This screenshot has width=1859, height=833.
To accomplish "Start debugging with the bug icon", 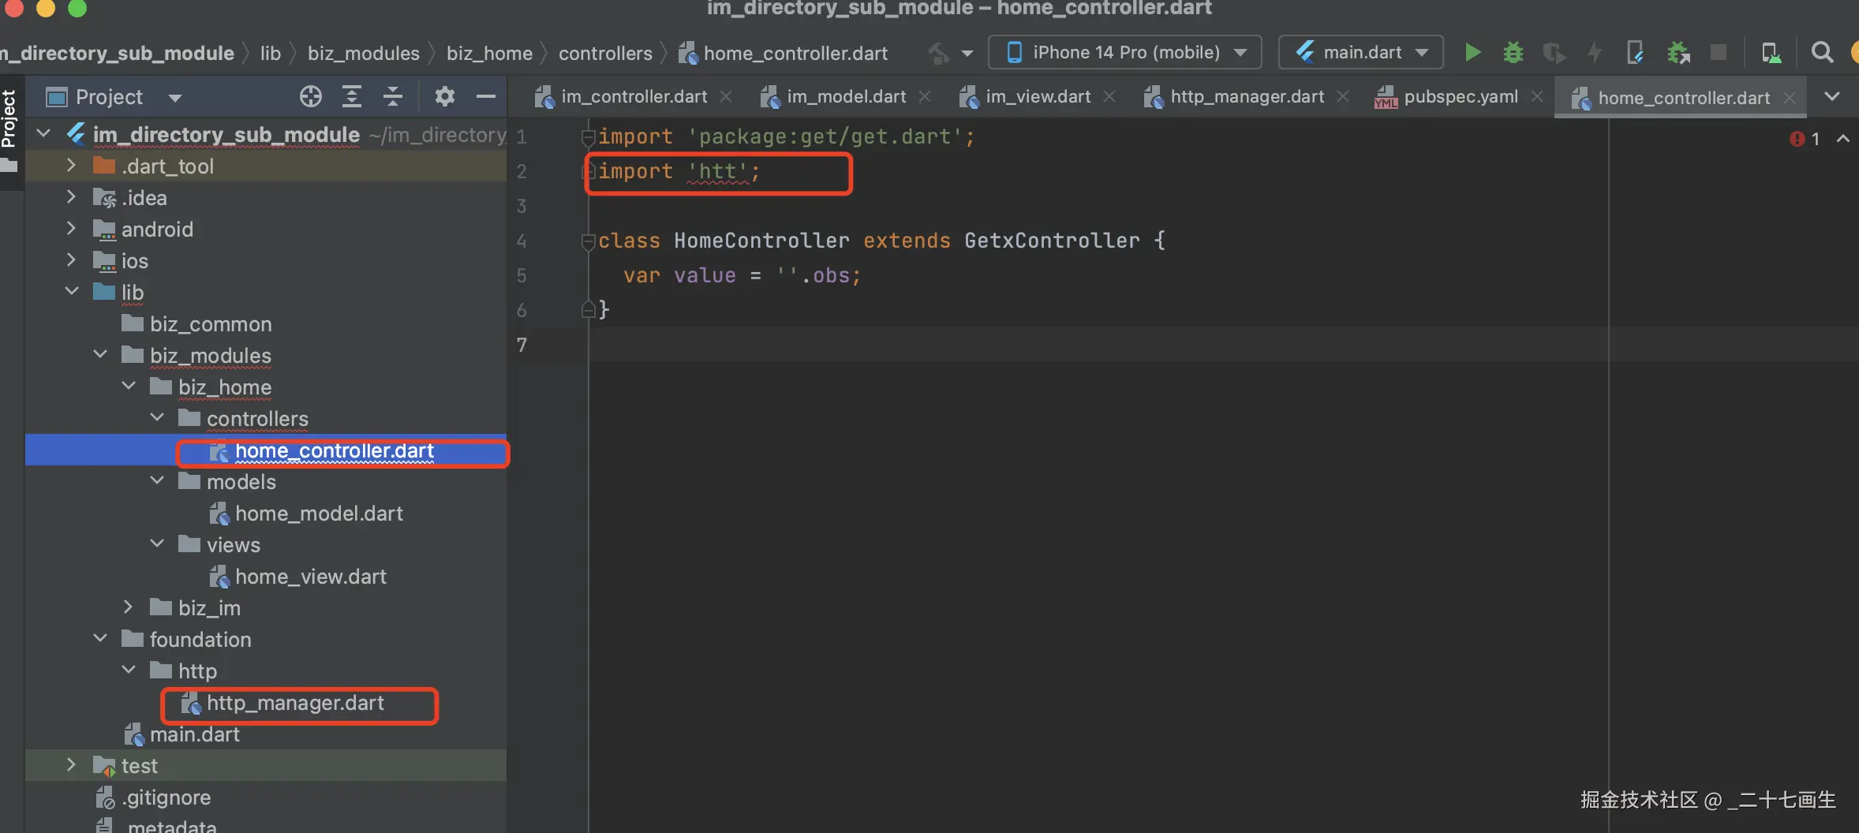I will (x=1513, y=53).
